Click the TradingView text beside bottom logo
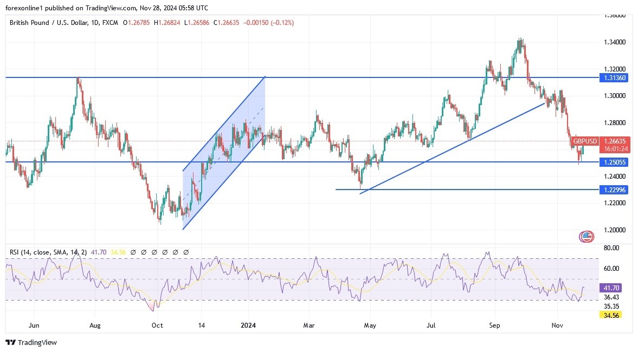 (37, 342)
